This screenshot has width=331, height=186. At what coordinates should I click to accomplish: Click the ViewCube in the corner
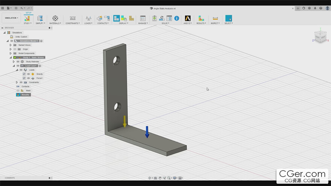tap(320, 37)
